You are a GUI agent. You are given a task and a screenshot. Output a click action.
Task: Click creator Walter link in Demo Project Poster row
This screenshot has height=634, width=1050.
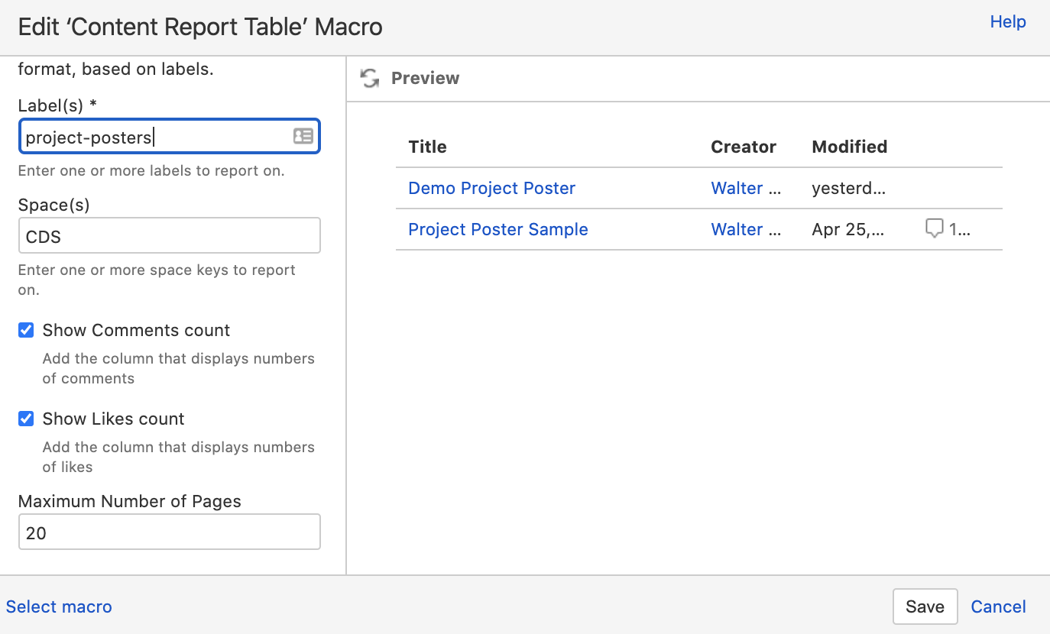[745, 188]
